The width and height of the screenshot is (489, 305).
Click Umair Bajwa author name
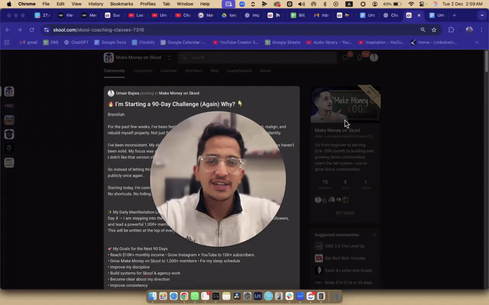[128, 93]
